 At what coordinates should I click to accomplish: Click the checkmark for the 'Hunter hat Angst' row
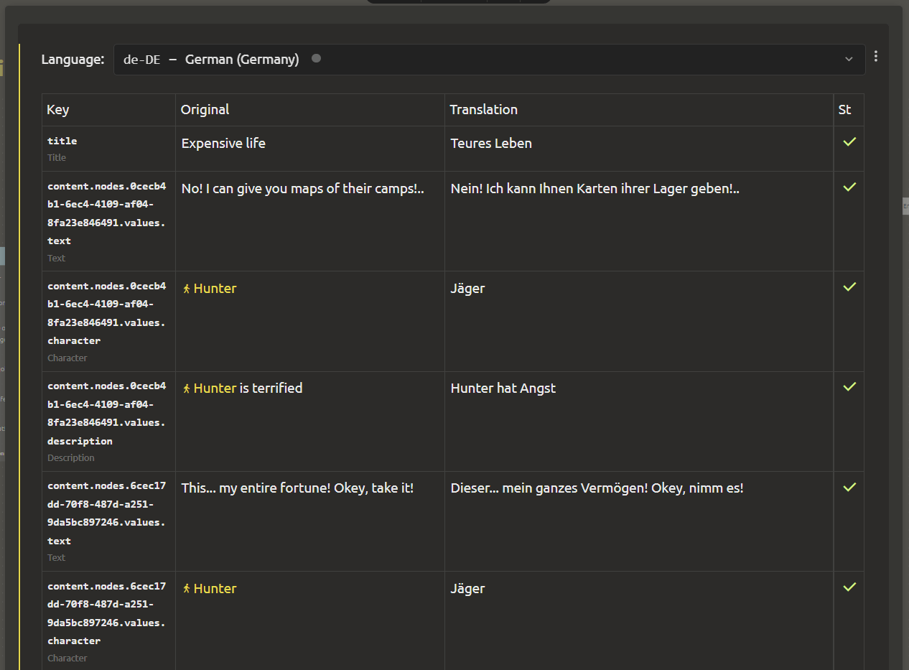(x=849, y=386)
